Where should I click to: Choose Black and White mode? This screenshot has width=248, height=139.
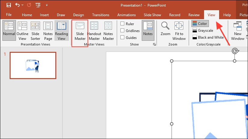(208, 37)
